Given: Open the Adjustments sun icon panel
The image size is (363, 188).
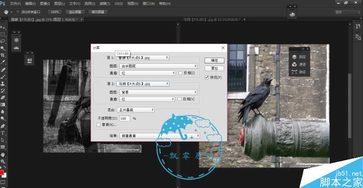Looking at the screenshot, I should click(x=16, y=40).
